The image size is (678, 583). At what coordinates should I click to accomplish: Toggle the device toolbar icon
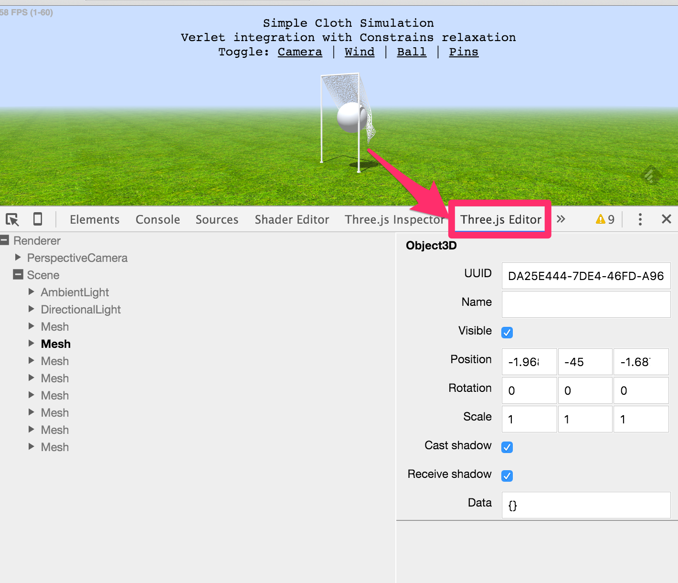coord(37,219)
